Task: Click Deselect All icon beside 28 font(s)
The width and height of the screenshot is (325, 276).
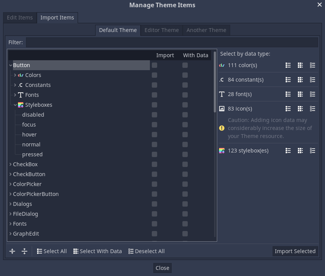Action: point(312,94)
